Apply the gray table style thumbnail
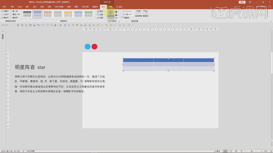Screen dimensions: 273x153 58,14
